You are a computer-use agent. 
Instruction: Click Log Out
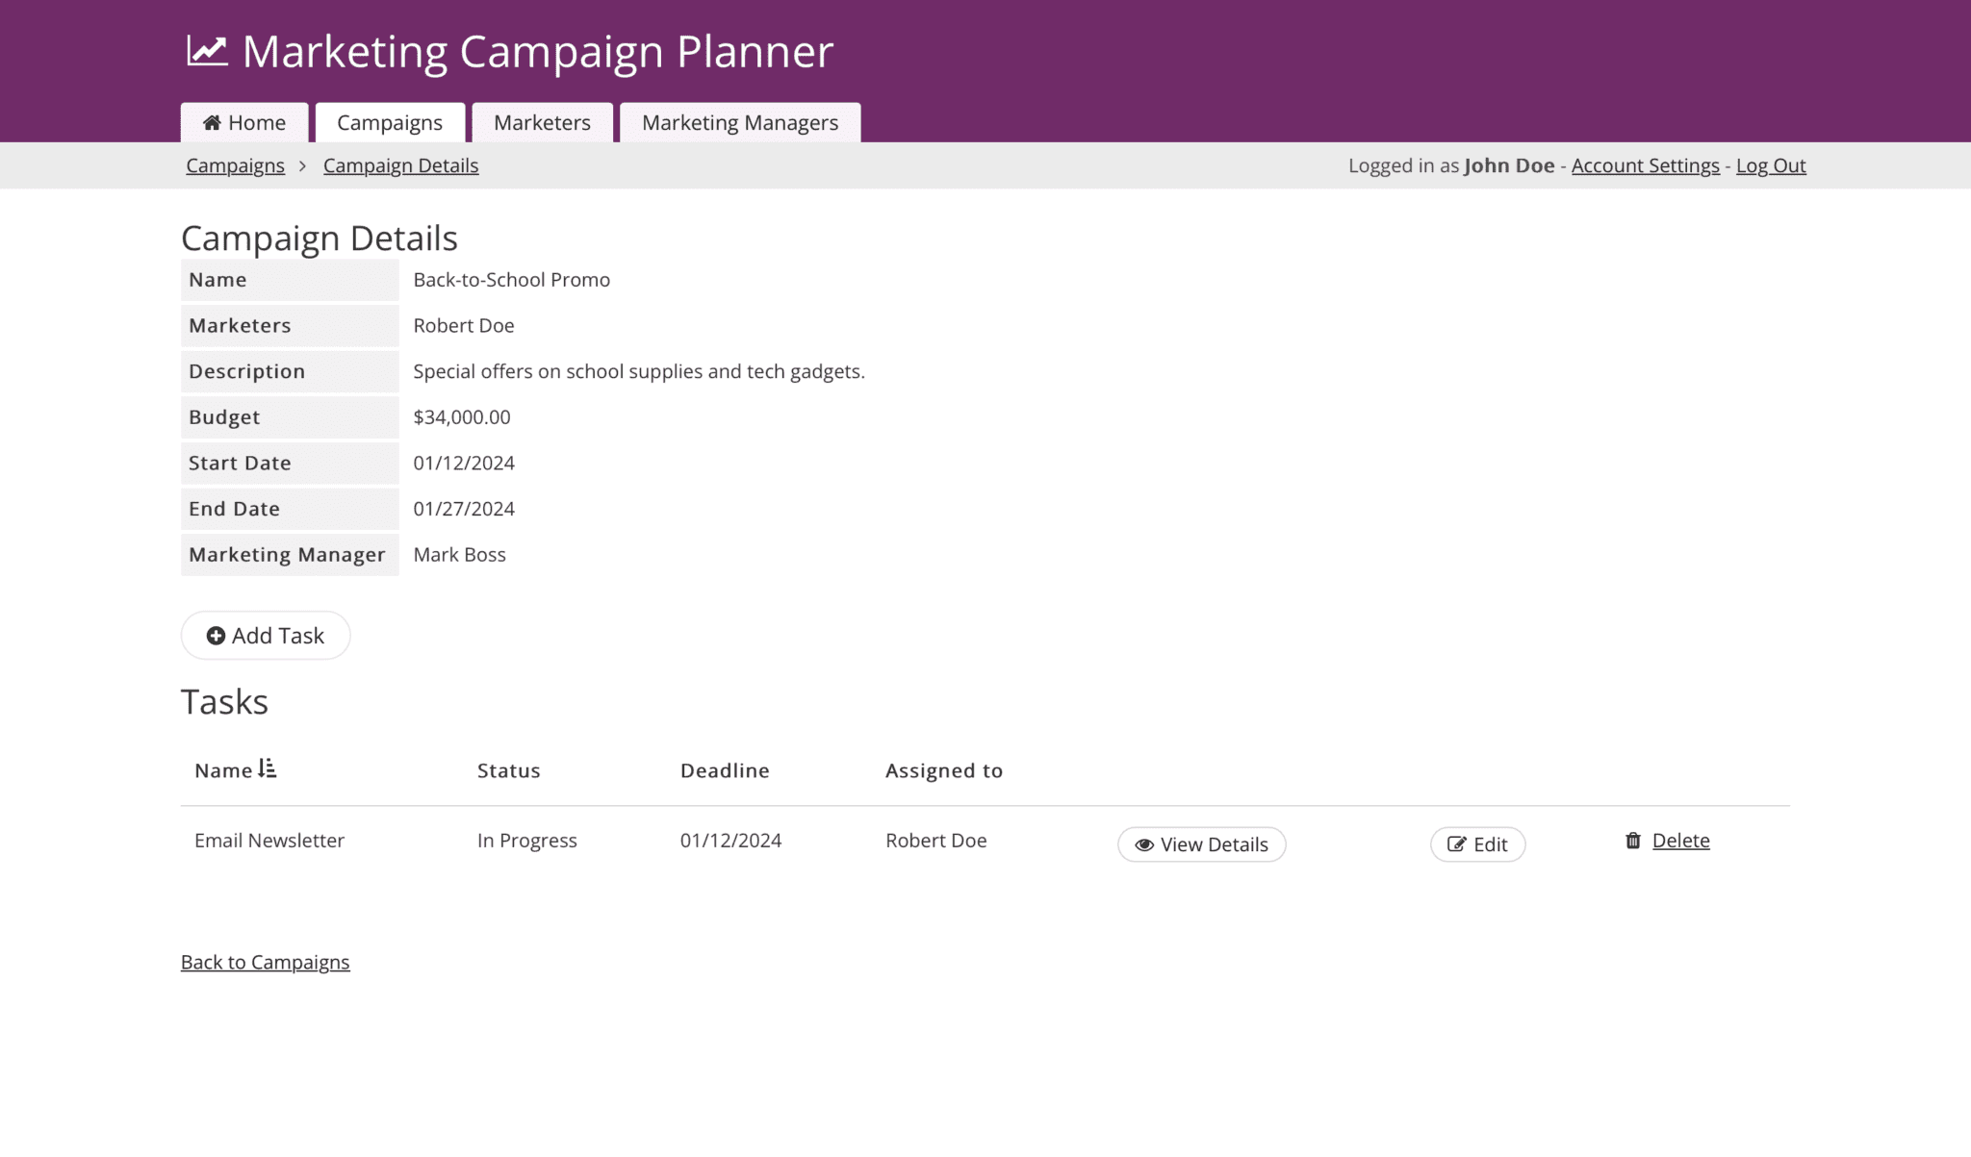click(x=1770, y=165)
